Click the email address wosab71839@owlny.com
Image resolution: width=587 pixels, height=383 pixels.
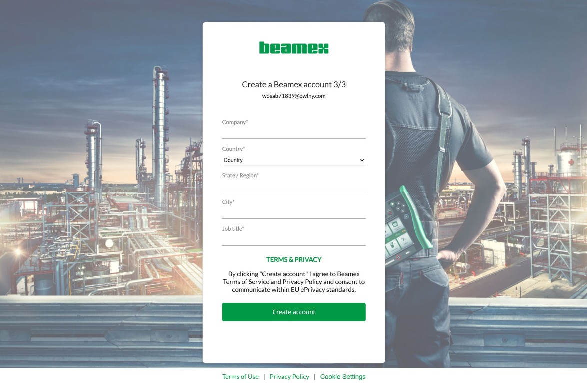click(294, 96)
